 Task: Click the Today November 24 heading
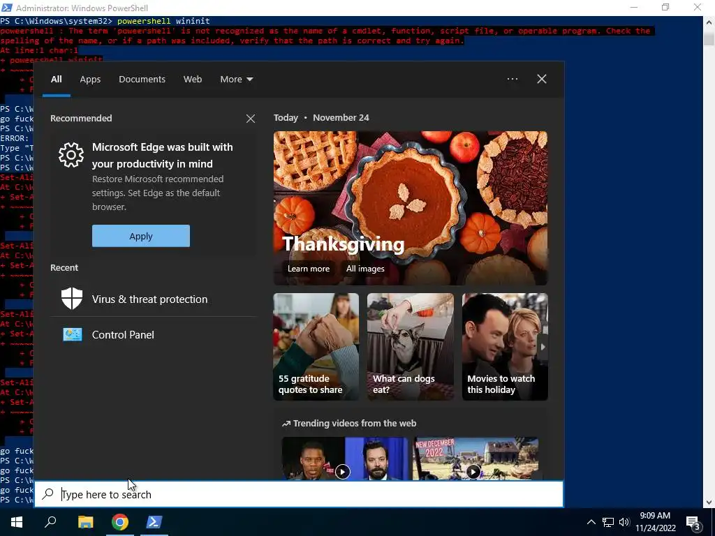click(321, 117)
